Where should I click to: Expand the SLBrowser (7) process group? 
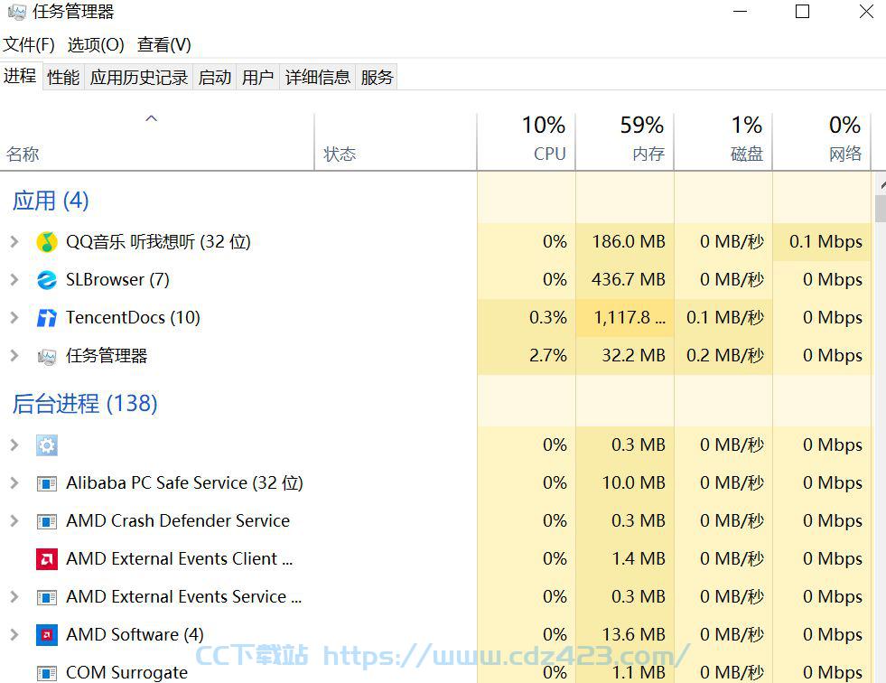[14, 280]
